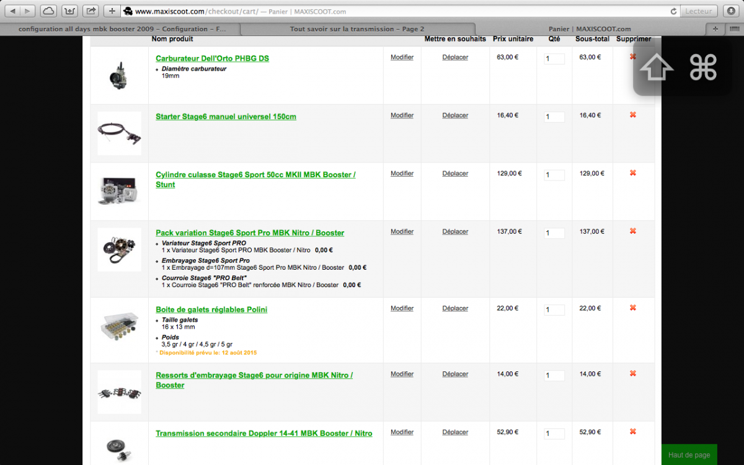This screenshot has width=744, height=465.
Task: Open Starter Stage6 manuel universel 150cm link
Action: pyautogui.click(x=226, y=117)
